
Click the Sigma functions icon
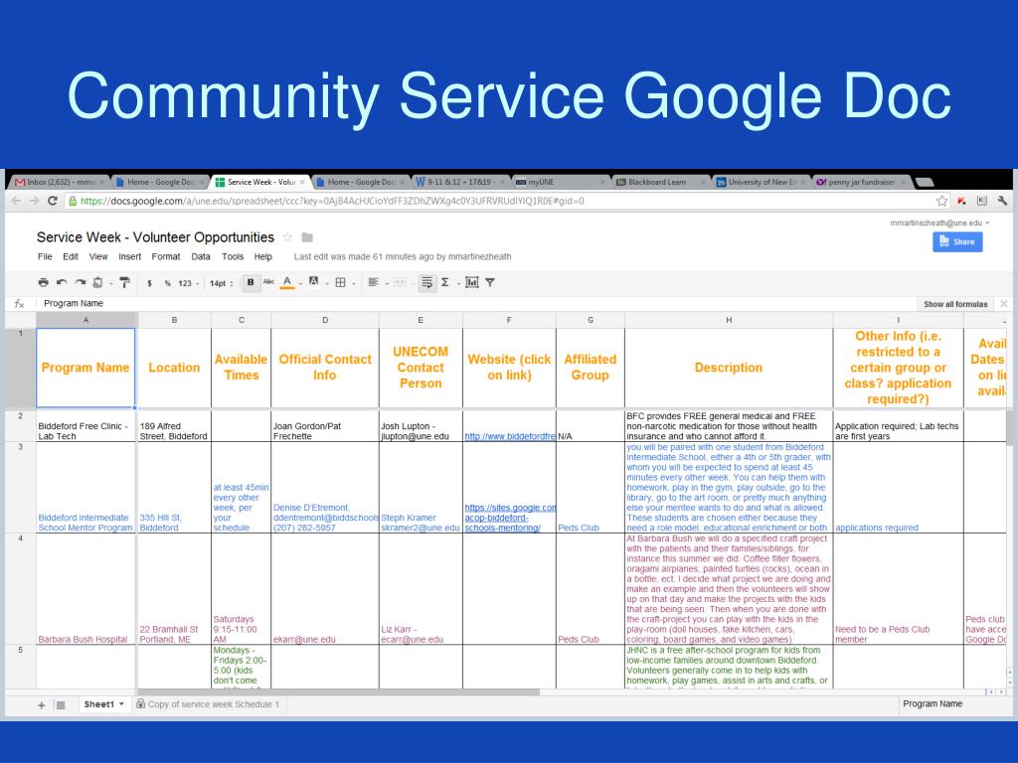(445, 282)
